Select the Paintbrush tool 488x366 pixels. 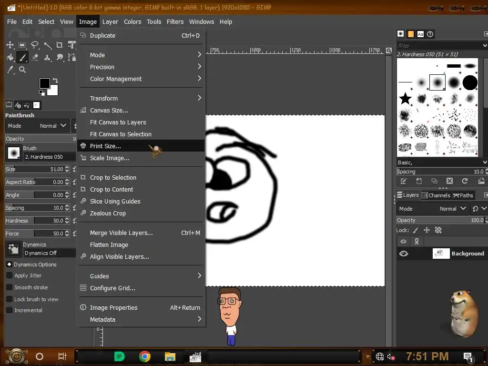pyautogui.click(x=22, y=57)
